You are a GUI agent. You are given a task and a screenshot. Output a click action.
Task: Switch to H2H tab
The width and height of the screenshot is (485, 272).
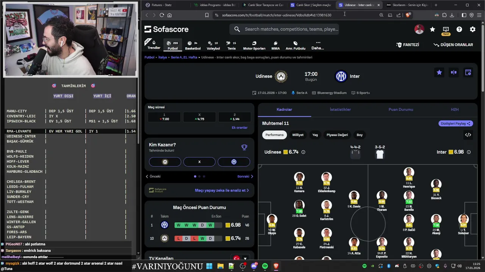coord(455,110)
